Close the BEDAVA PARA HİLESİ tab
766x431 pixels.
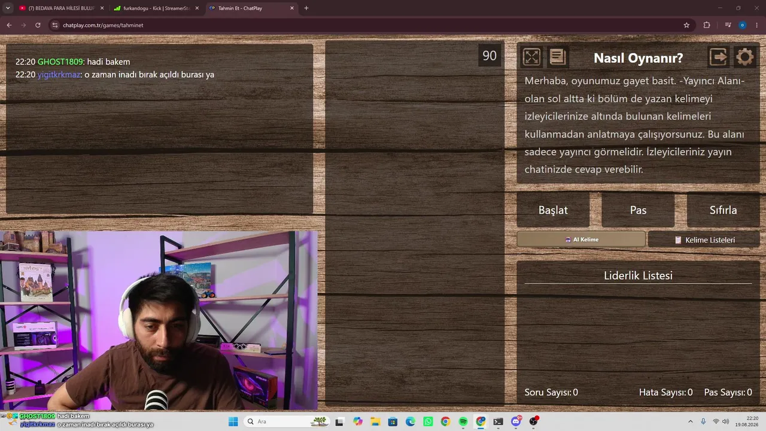point(102,8)
